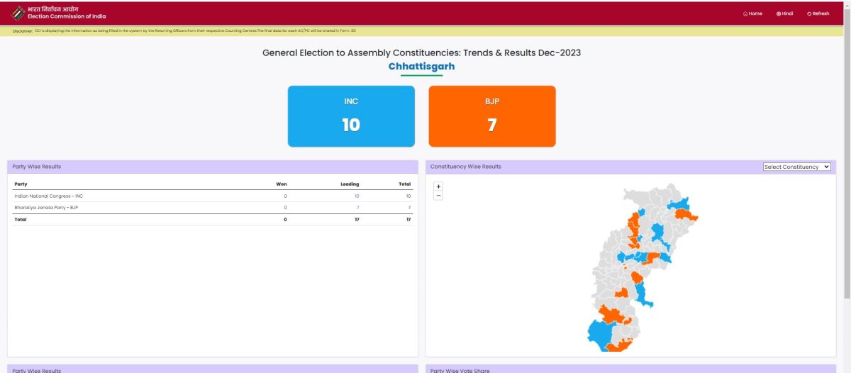Refresh the results page
The image size is (851, 373).
tap(818, 13)
